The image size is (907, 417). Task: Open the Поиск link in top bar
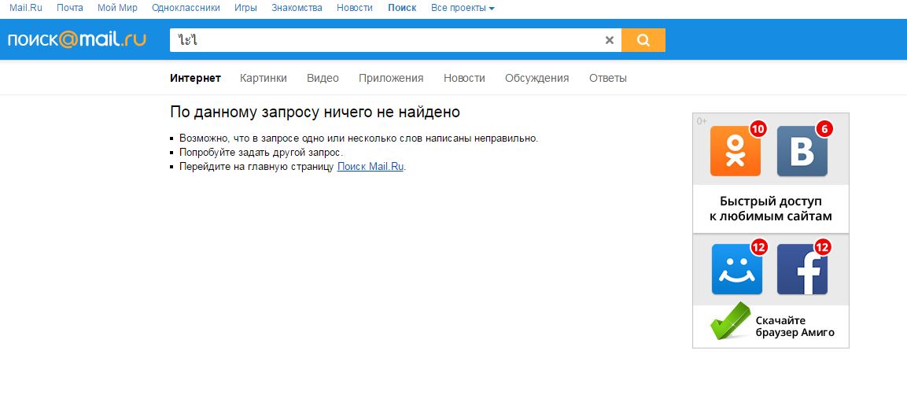tap(402, 8)
